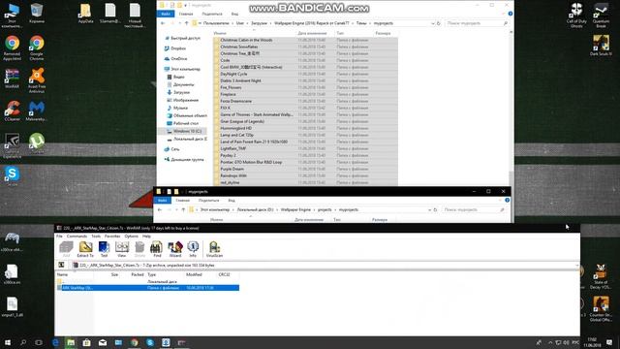Refresh the top Explorer window
Image resolution: width=620 pixels, height=349 pixels.
(439, 23)
